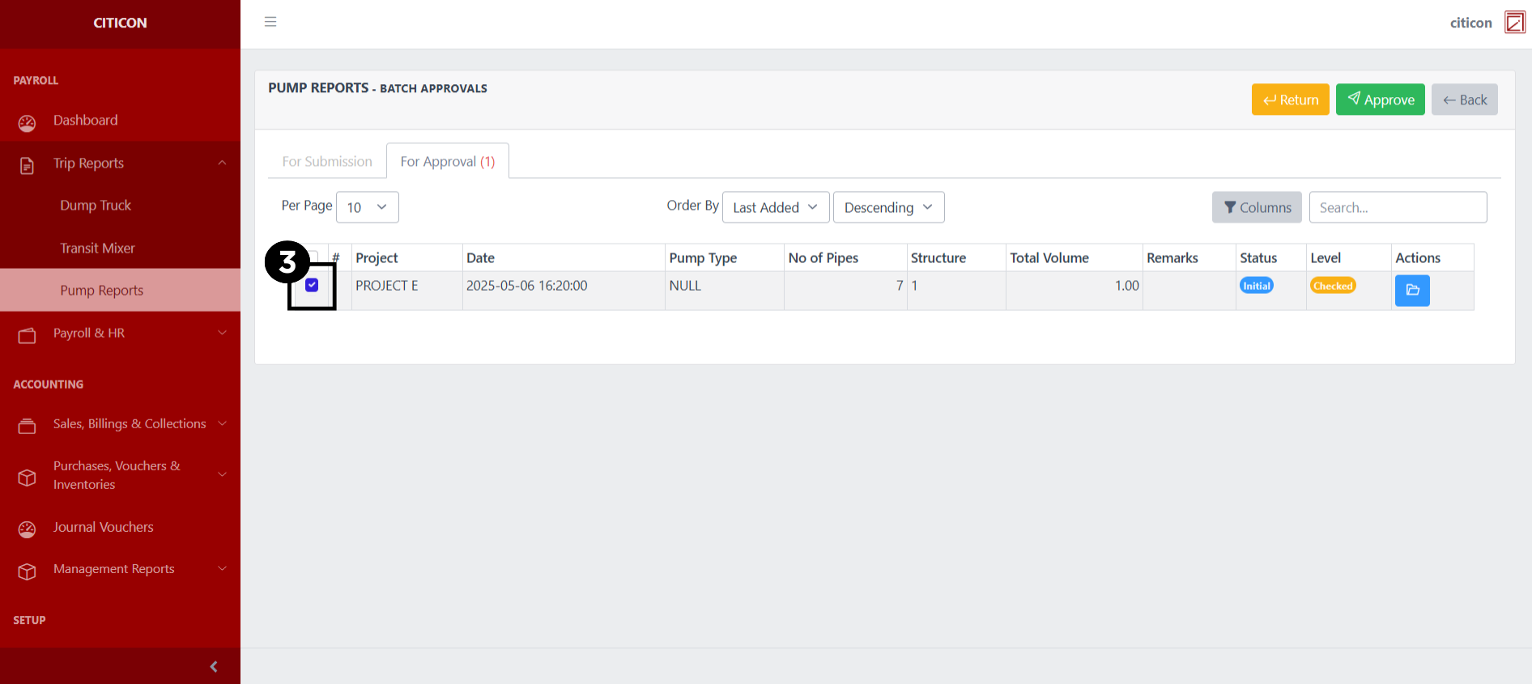
Task: Click the yellow Return button
Action: [x=1290, y=100]
